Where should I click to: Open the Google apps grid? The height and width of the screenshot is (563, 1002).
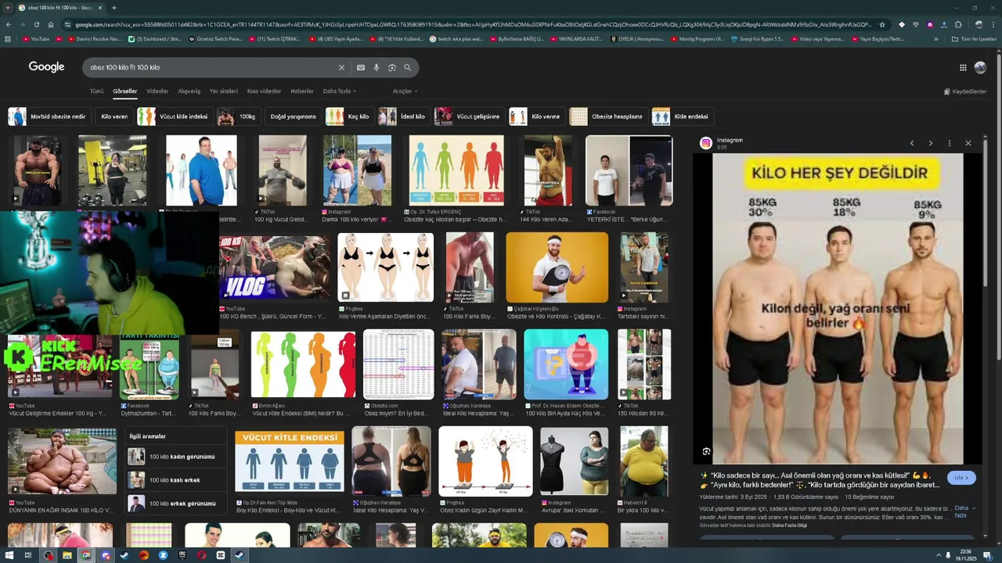coord(963,68)
